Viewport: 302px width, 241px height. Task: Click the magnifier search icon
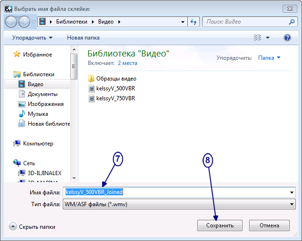click(292, 22)
